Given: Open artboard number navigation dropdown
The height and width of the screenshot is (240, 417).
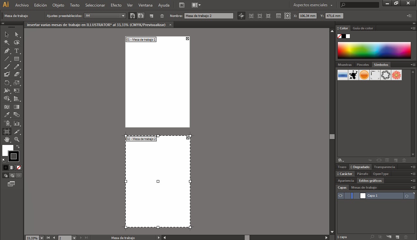Looking at the screenshot, I should (74, 238).
